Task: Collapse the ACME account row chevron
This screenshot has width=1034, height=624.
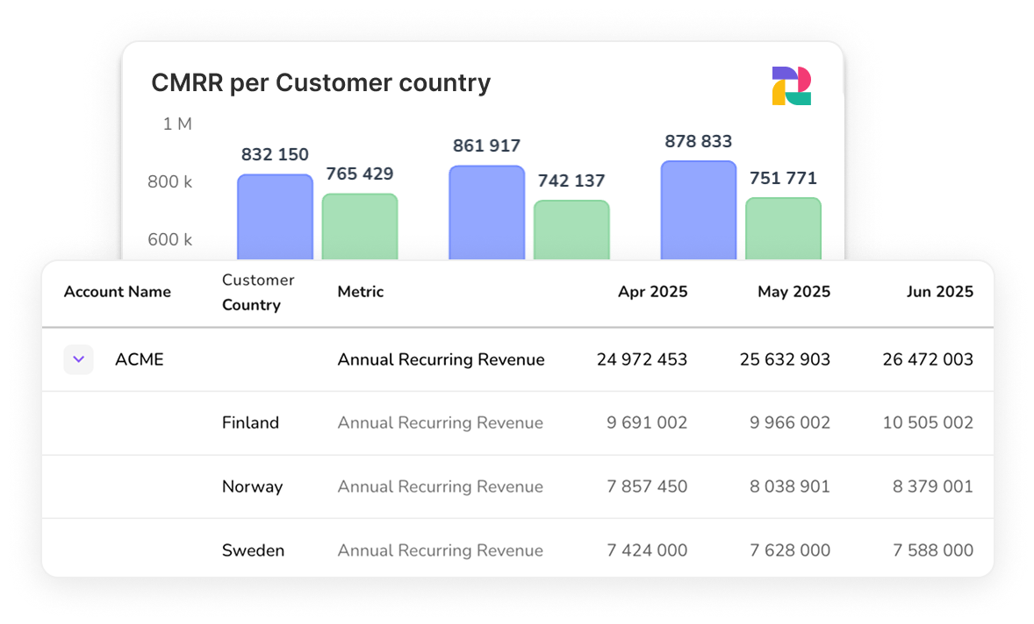Action: pos(78,359)
